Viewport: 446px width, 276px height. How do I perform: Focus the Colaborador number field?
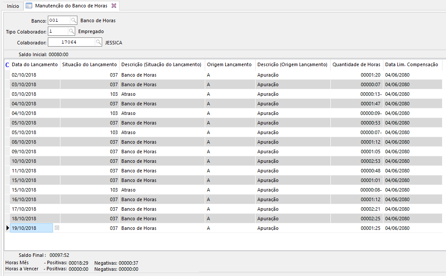[x=71, y=42]
